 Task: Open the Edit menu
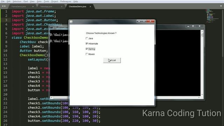(x=8, y=1)
